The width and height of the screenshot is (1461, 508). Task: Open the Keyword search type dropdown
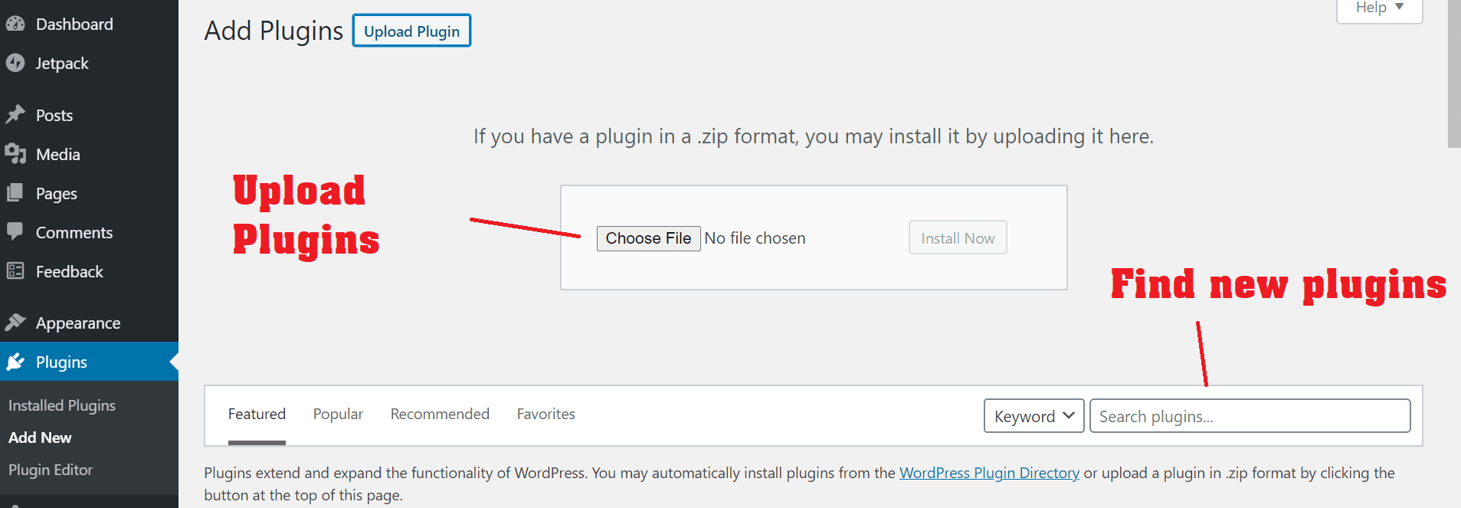click(x=1034, y=416)
